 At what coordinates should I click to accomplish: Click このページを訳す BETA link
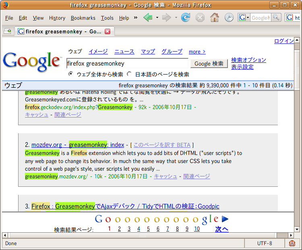pyautogui.click(x=162, y=145)
